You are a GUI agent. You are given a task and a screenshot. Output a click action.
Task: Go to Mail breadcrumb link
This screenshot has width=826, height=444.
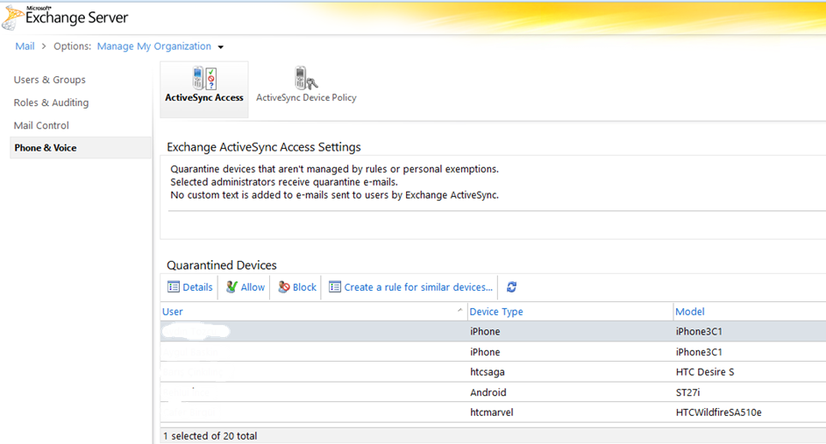(x=25, y=46)
